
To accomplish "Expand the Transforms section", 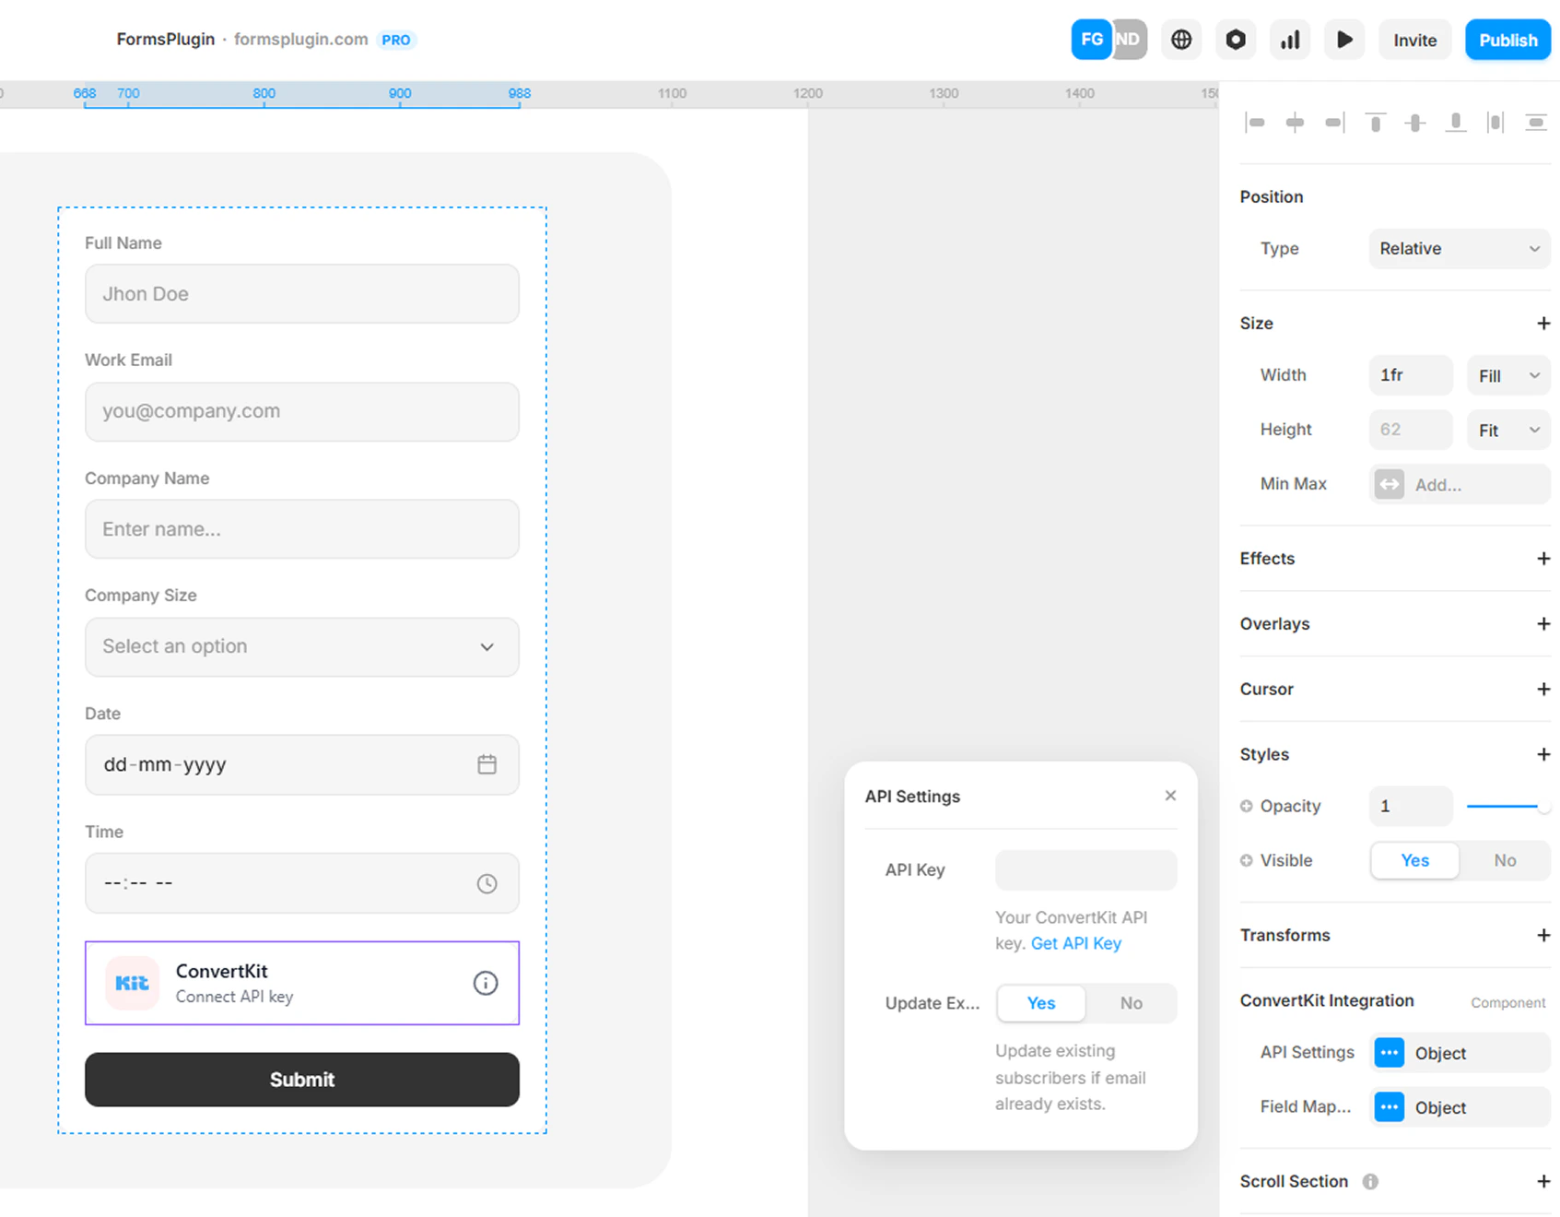I will tap(1543, 936).
